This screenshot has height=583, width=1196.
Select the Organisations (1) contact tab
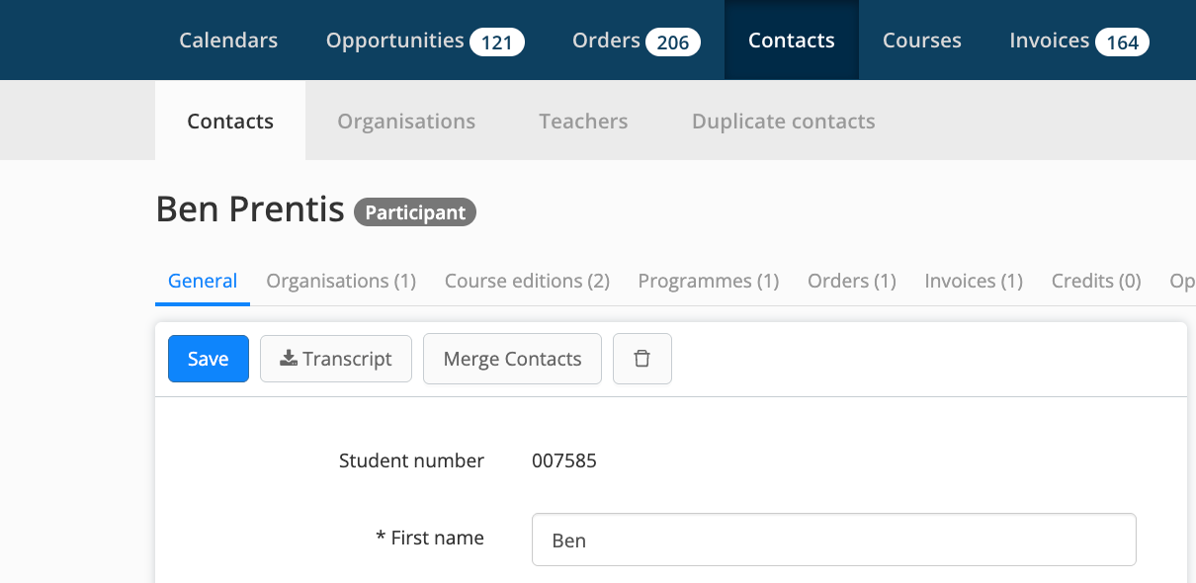pos(341,282)
